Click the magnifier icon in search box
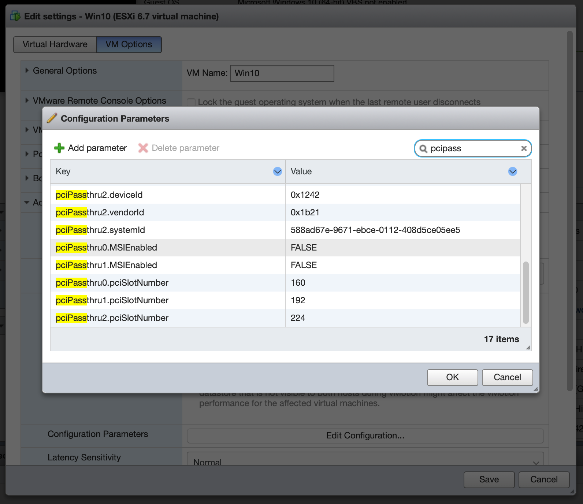This screenshot has height=504, width=583. (x=423, y=148)
